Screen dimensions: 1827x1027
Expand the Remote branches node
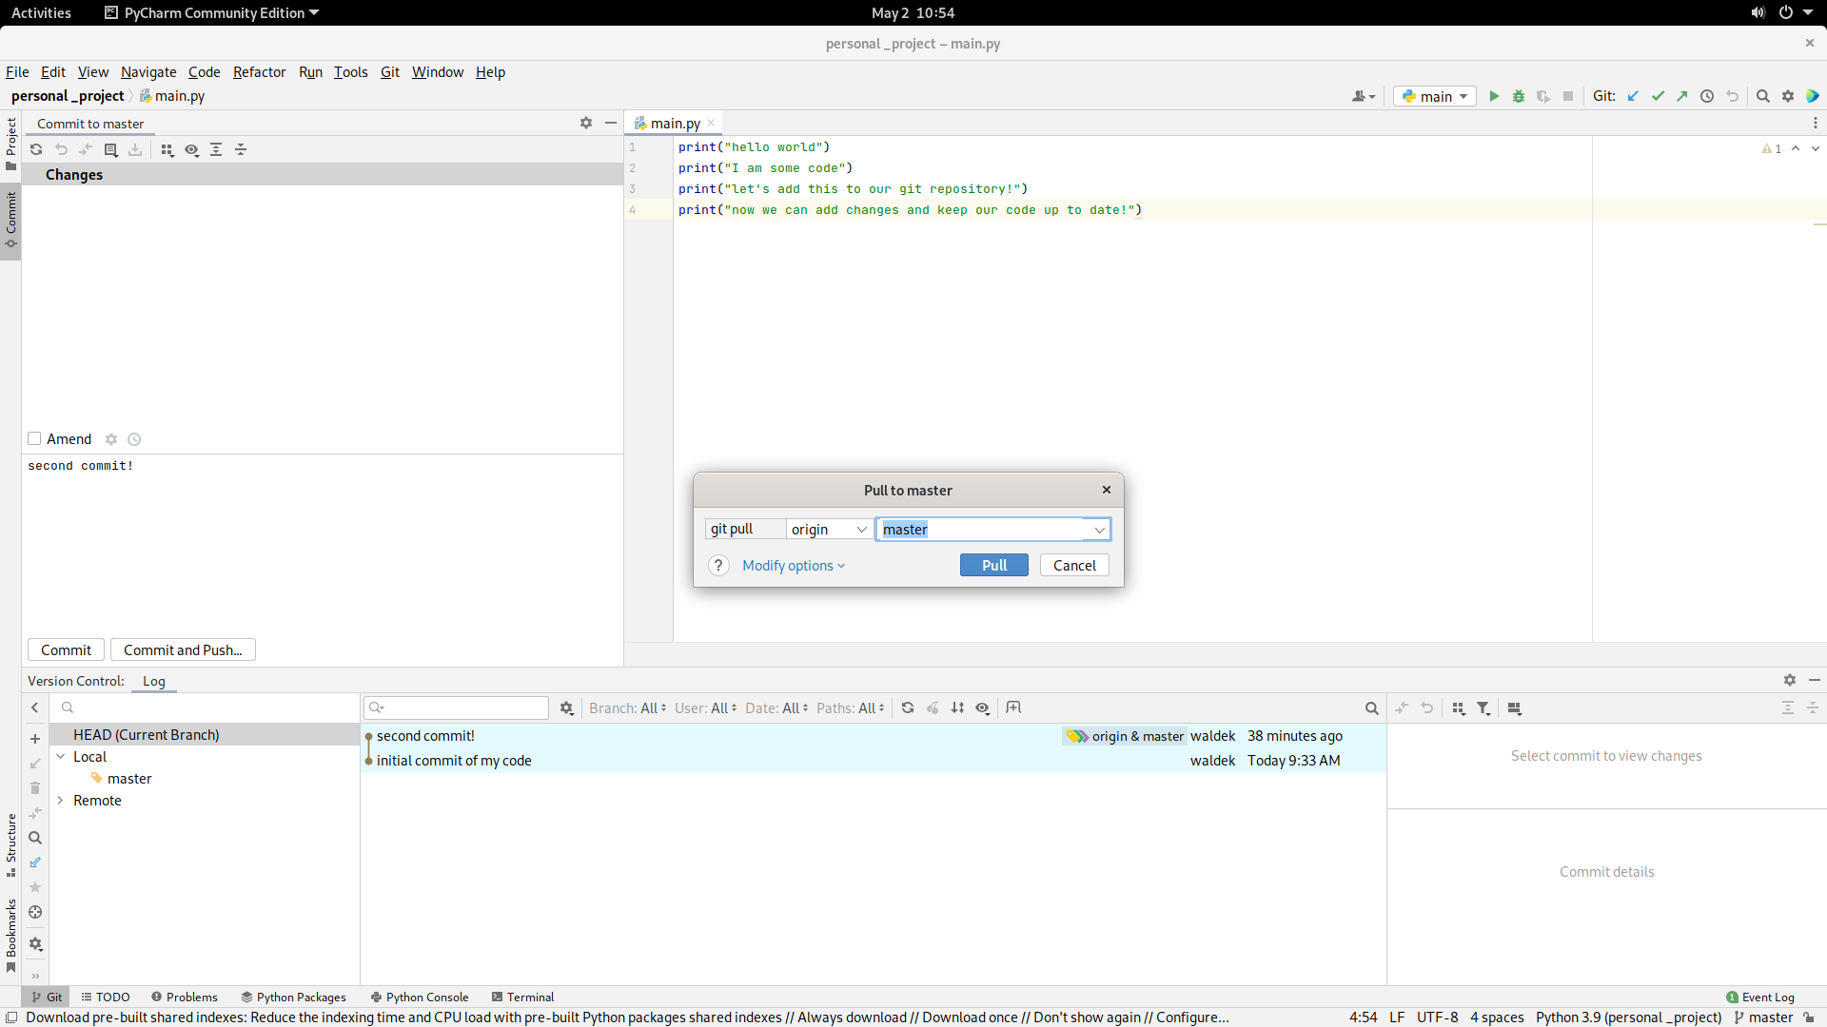[61, 800]
